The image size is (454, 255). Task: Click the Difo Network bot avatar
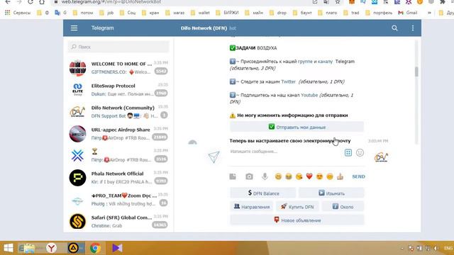click(x=381, y=157)
